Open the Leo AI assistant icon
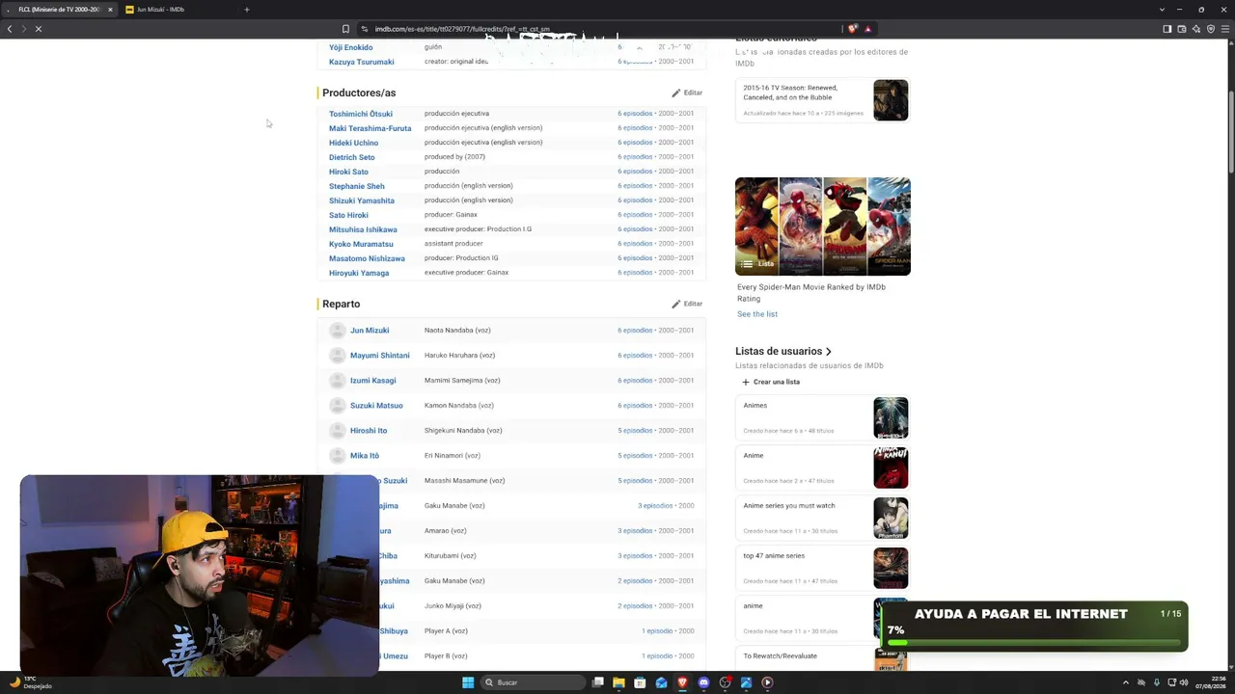1235x694 pixels. pos(1196,29)
